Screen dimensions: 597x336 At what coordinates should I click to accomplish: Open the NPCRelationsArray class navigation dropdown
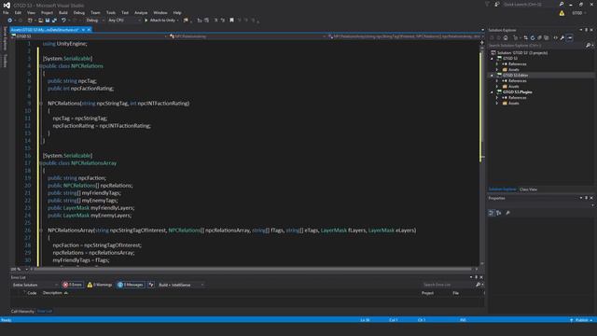tap(247, 36)
